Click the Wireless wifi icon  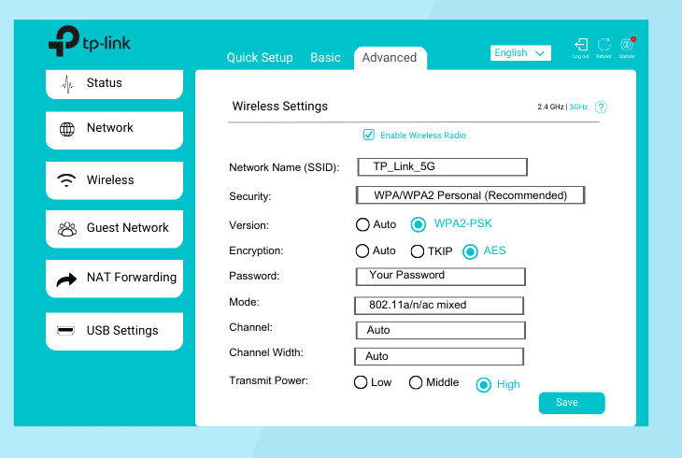coord(66,179)
